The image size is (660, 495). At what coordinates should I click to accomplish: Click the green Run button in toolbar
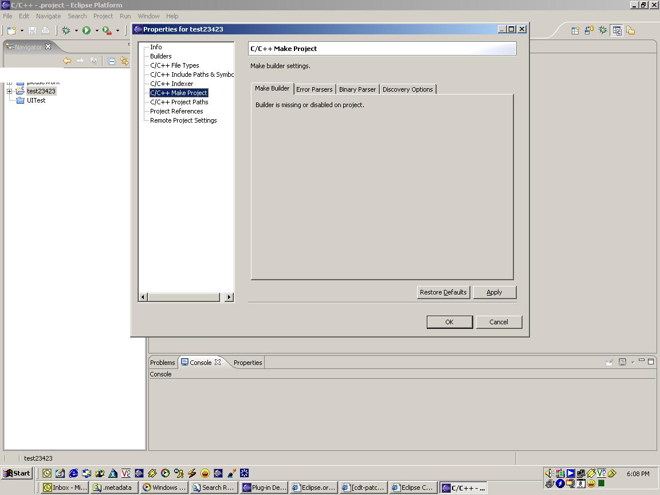[87, 30]
